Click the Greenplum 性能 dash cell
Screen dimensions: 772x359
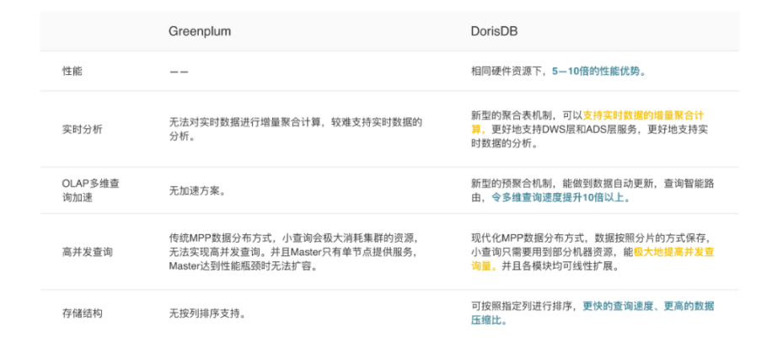click(178, 72)
